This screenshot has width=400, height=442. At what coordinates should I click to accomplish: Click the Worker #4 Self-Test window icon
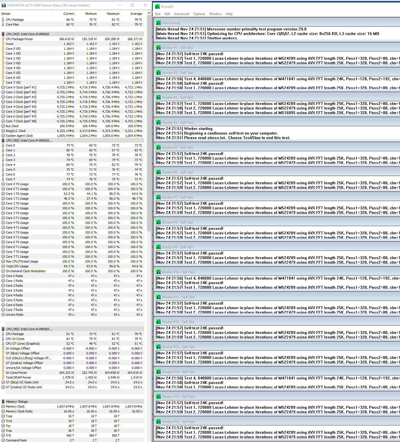coord(159,123)
